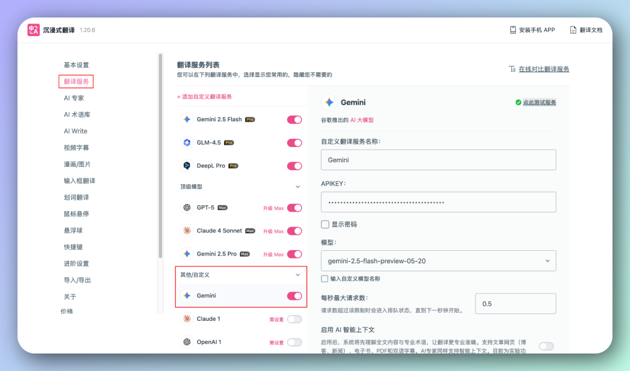Click into the APIKEY password field

click(x=438, y=202)
